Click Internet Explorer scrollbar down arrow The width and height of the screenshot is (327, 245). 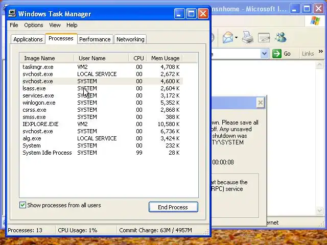[x=319, y=211]
